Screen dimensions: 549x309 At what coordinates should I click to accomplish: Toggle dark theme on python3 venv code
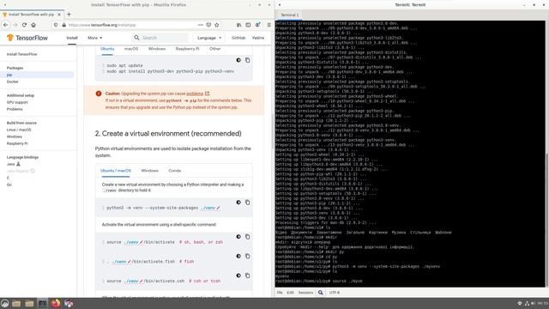[238, 203]
